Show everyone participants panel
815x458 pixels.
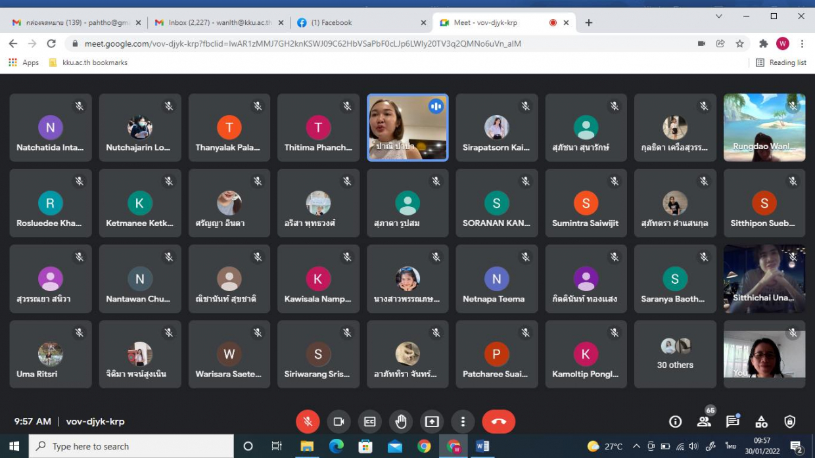(x=704, y=422)
